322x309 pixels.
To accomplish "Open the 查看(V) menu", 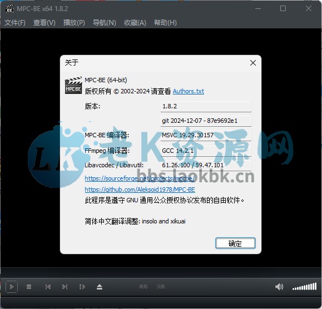I will click(x=44, y=23).
